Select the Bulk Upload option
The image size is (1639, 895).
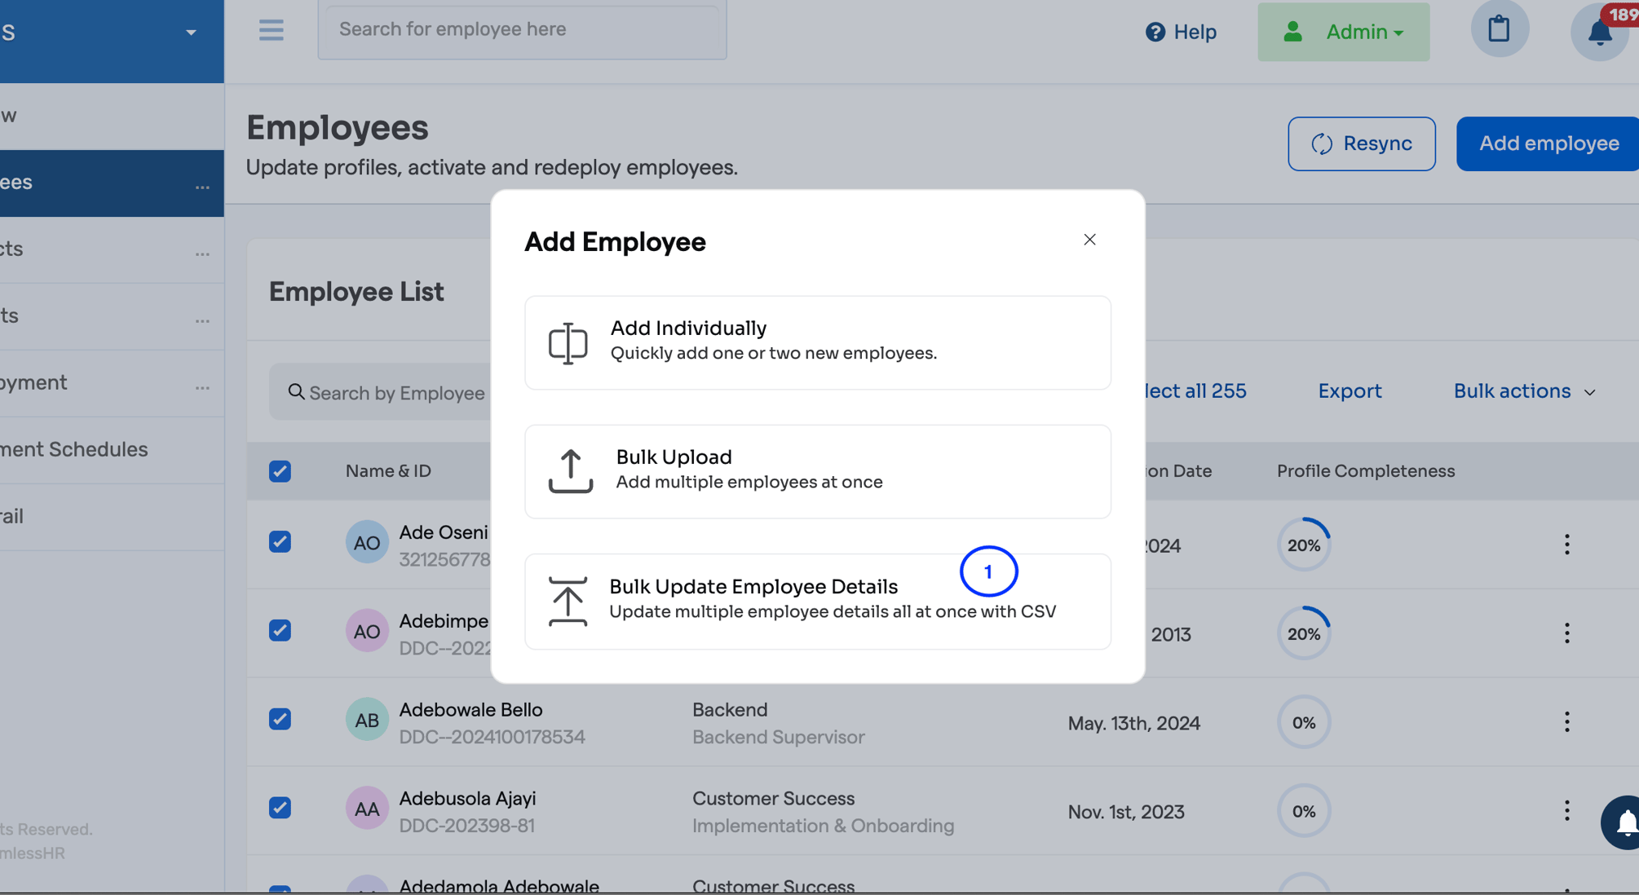click(x=817, y=471)
